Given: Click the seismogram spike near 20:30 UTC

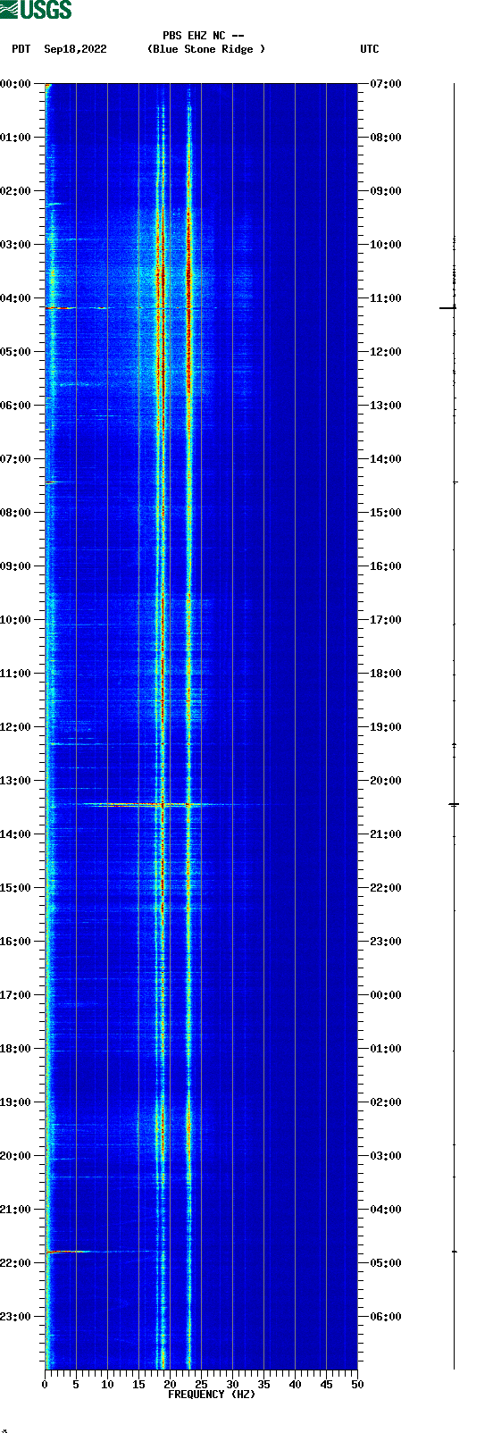Looking at the screenshot, I should click(454, 805).
